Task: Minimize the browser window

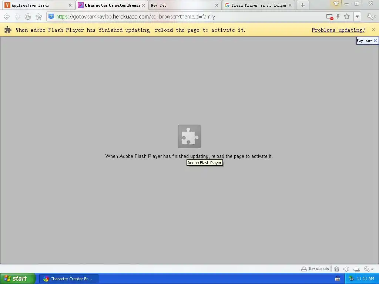Action: coord(346,4)
